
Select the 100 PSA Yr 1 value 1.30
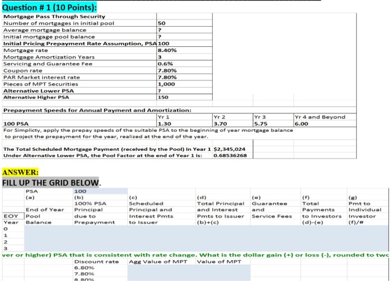click(165, 123)
